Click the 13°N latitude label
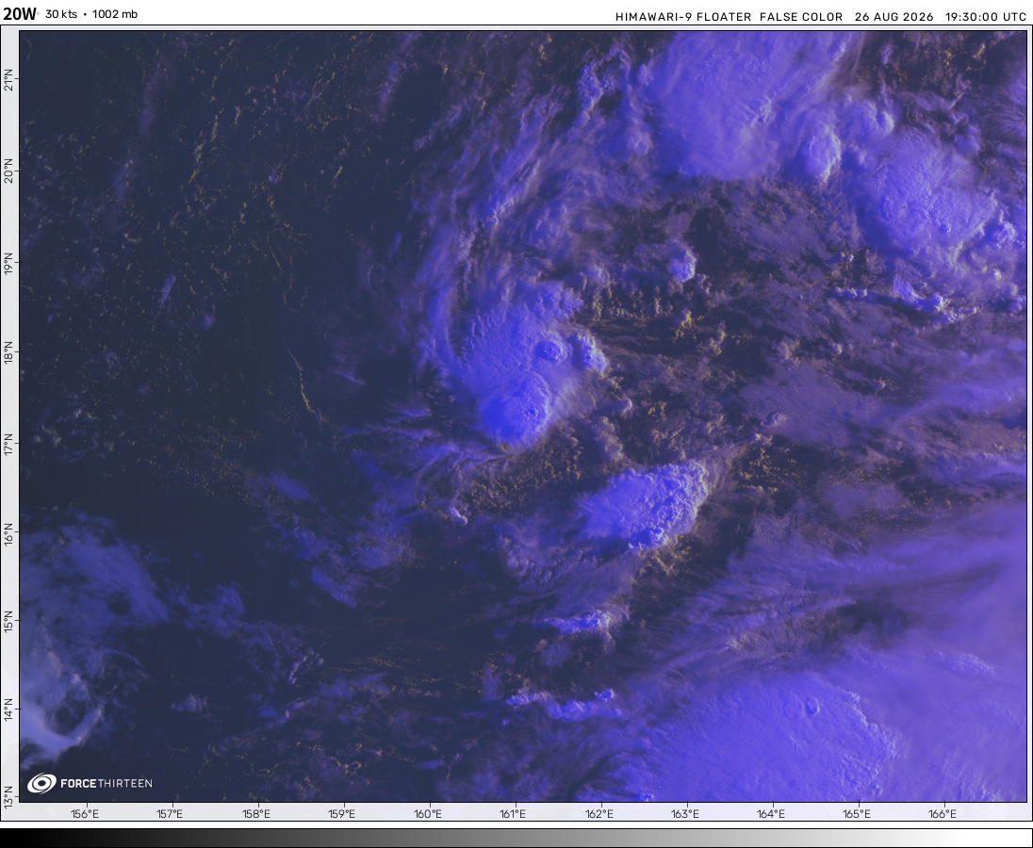 click(8, 798)
